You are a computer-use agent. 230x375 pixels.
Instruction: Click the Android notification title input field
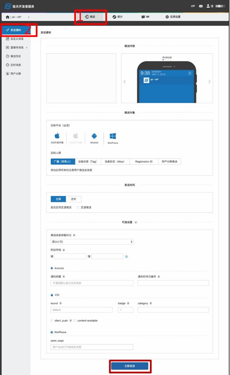click(92, 283)
